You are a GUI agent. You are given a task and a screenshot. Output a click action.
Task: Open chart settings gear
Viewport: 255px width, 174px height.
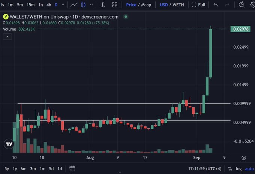pos(252,5)
